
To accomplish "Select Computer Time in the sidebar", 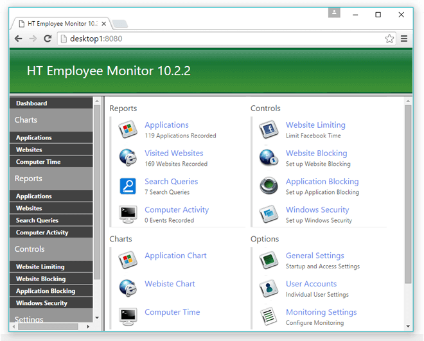I will click(x=51, y=162).
